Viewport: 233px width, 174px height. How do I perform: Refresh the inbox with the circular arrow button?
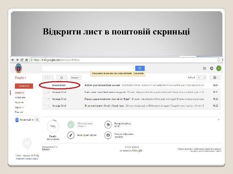tap(61, 78)
